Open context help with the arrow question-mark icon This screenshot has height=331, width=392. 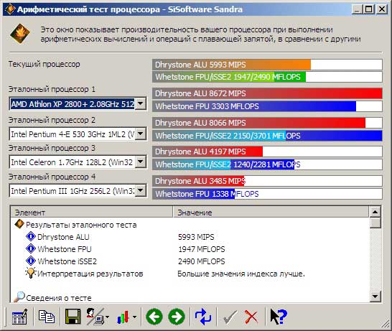(x=279, y=317)
